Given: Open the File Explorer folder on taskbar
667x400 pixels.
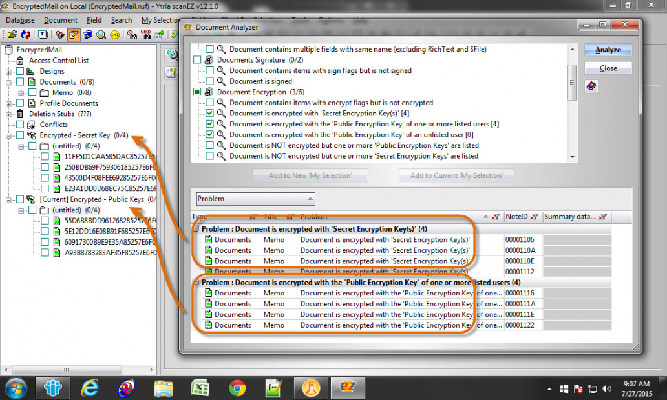Looking at the screenshot, I should click(164, 388).
